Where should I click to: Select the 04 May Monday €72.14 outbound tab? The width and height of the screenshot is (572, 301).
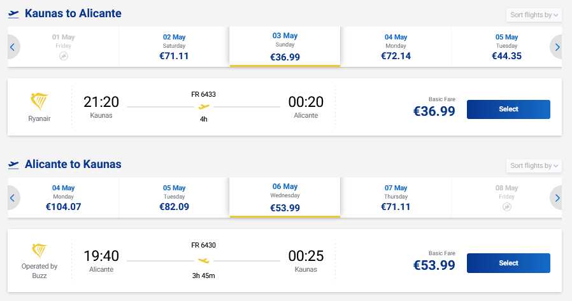point(396,46)
